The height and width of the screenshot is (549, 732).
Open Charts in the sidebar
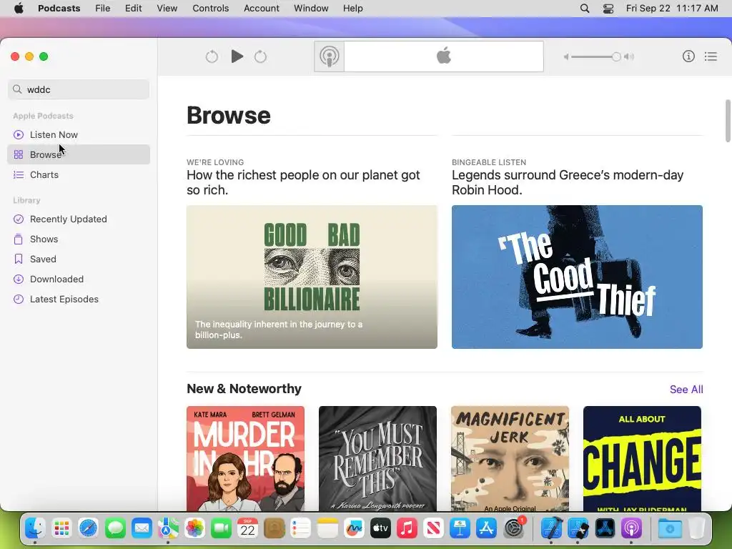pos(79,174)
